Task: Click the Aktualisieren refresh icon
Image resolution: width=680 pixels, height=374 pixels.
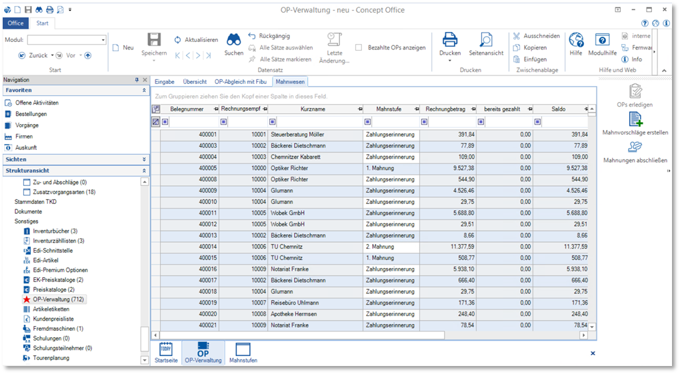Action: click(x=178, y=40)
